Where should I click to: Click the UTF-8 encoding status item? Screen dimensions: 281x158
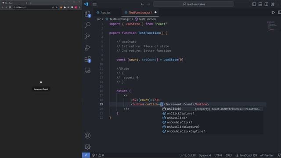click(x=218, y=155)
